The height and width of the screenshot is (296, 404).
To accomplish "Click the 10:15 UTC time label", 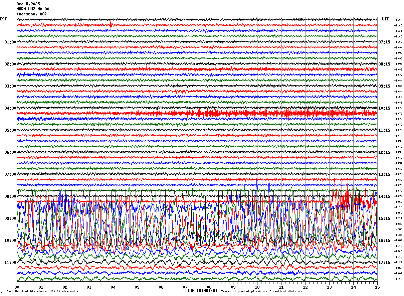I will coord(384,108).
